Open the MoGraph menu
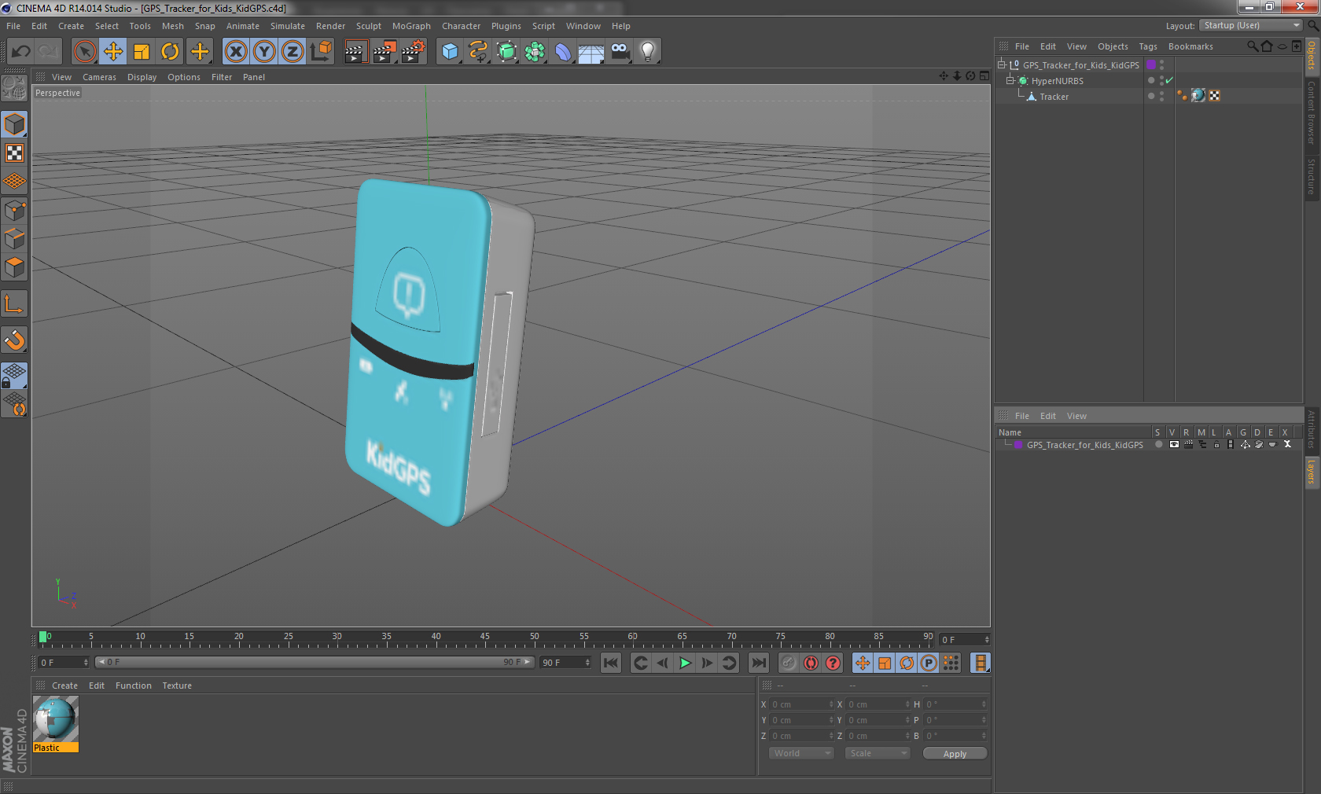 point(411,26)
